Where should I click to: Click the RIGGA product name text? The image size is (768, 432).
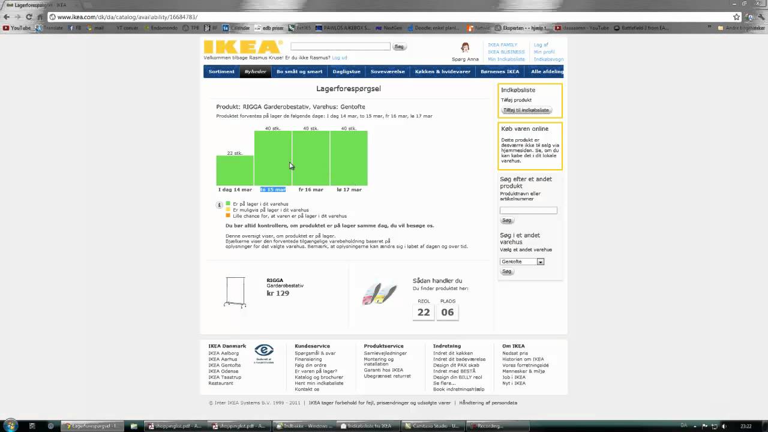pos(275,280)
